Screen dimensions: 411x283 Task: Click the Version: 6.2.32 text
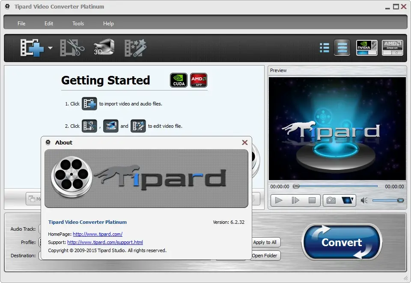coord(229,222)
